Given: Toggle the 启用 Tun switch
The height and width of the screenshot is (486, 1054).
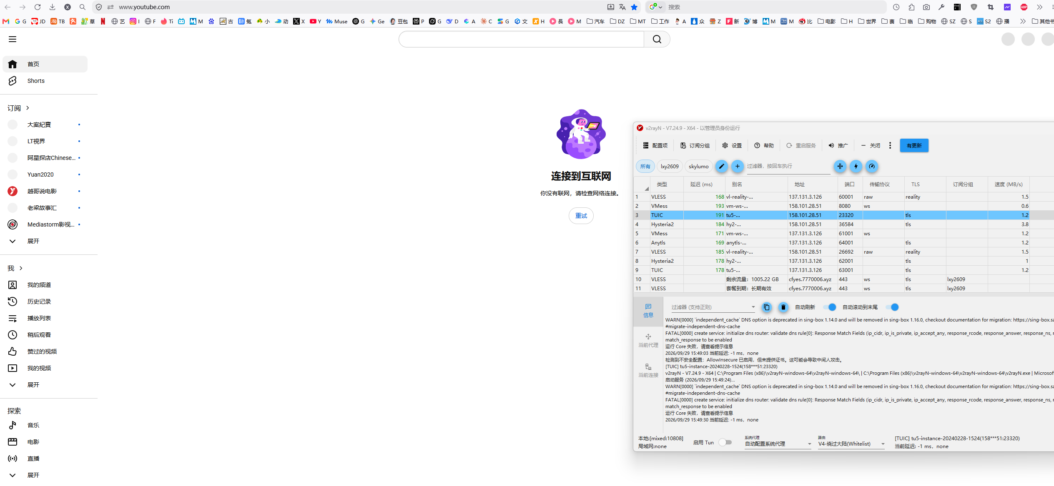Looking at the screenshot, I should coord(725,442).
